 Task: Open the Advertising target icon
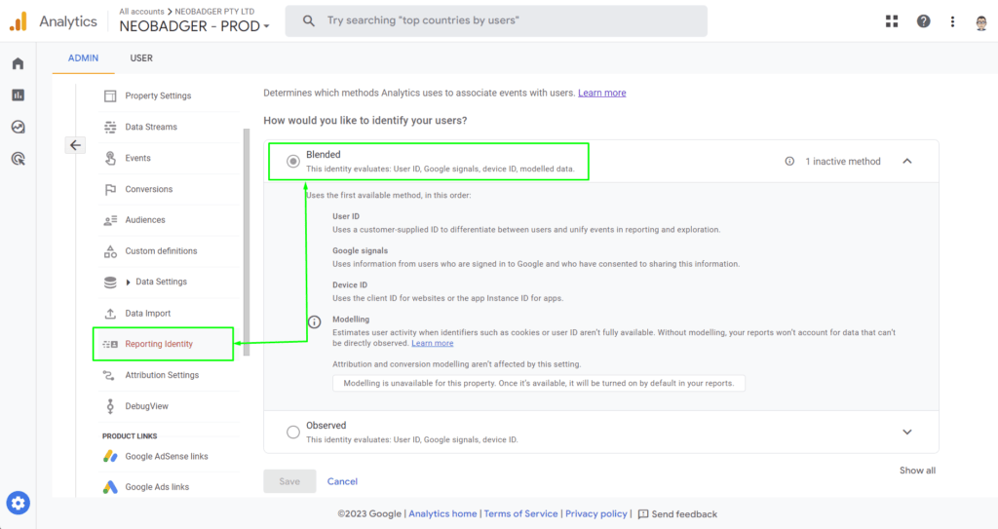(18, 159)
